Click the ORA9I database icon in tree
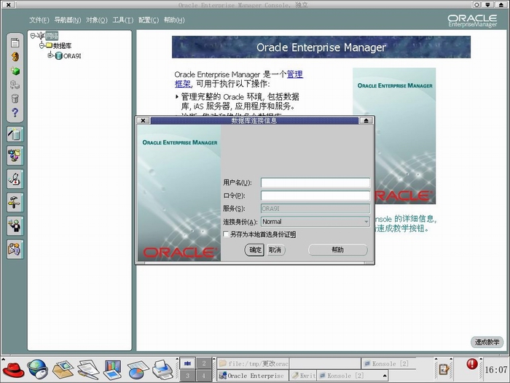 pyautogui.click(x=58, y=55)
